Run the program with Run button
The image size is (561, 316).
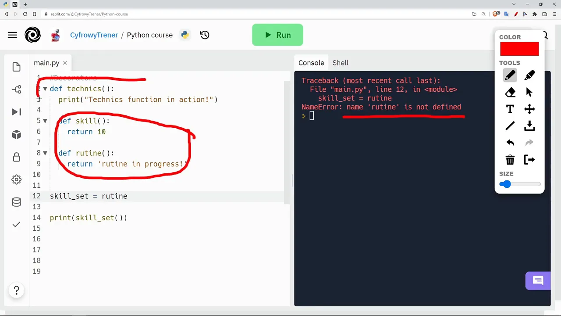pyautogui.click(x=277, y=35)
